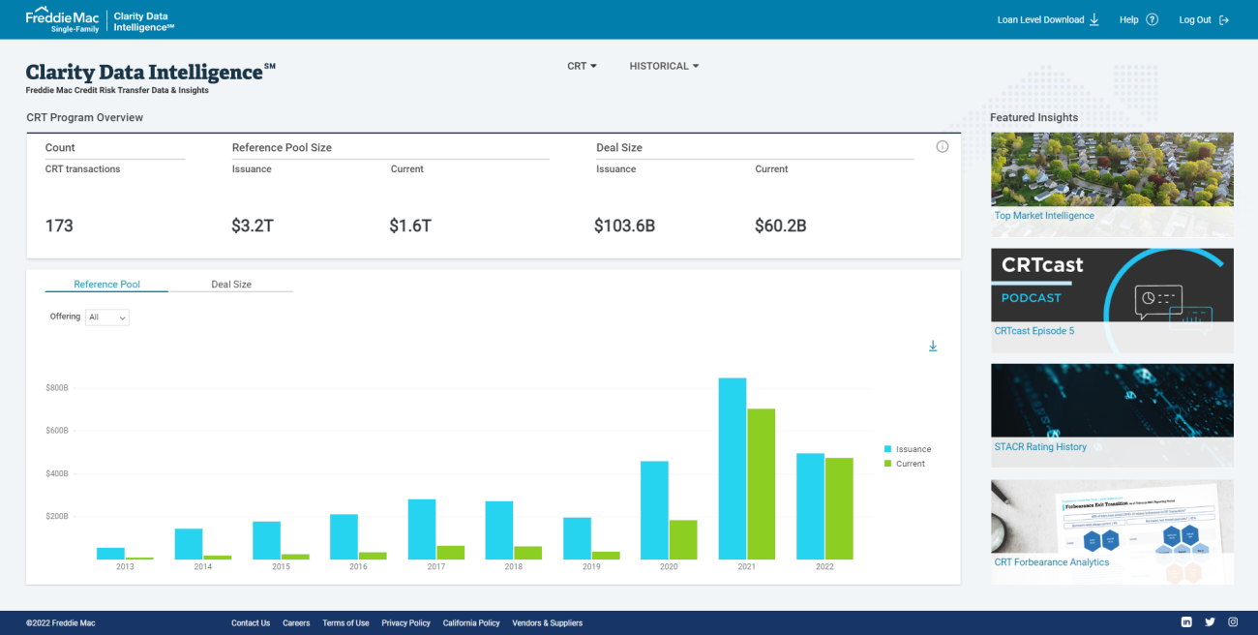Open Instagram from the footer icon
This screenshot has height=635, width=1258.
coord(1232,622)
